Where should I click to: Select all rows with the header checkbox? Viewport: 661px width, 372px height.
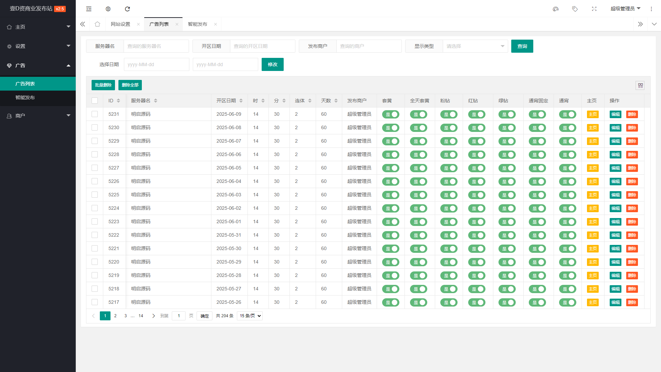click(95, 100)
